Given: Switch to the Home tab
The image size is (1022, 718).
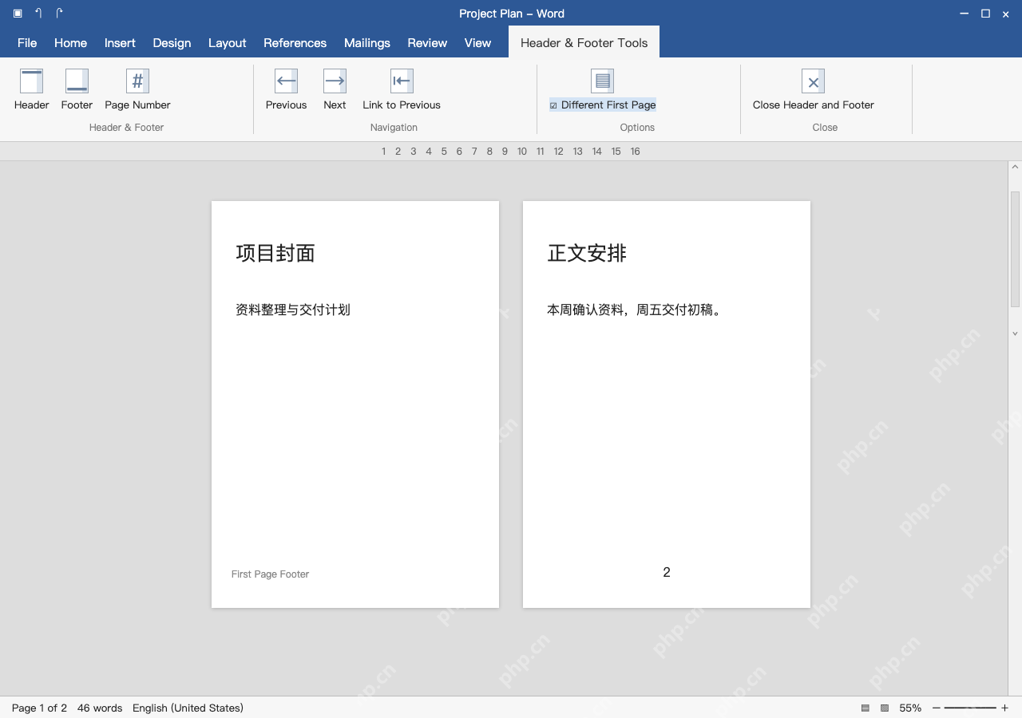Looking at the screenshot, I should tap(70, 43).
